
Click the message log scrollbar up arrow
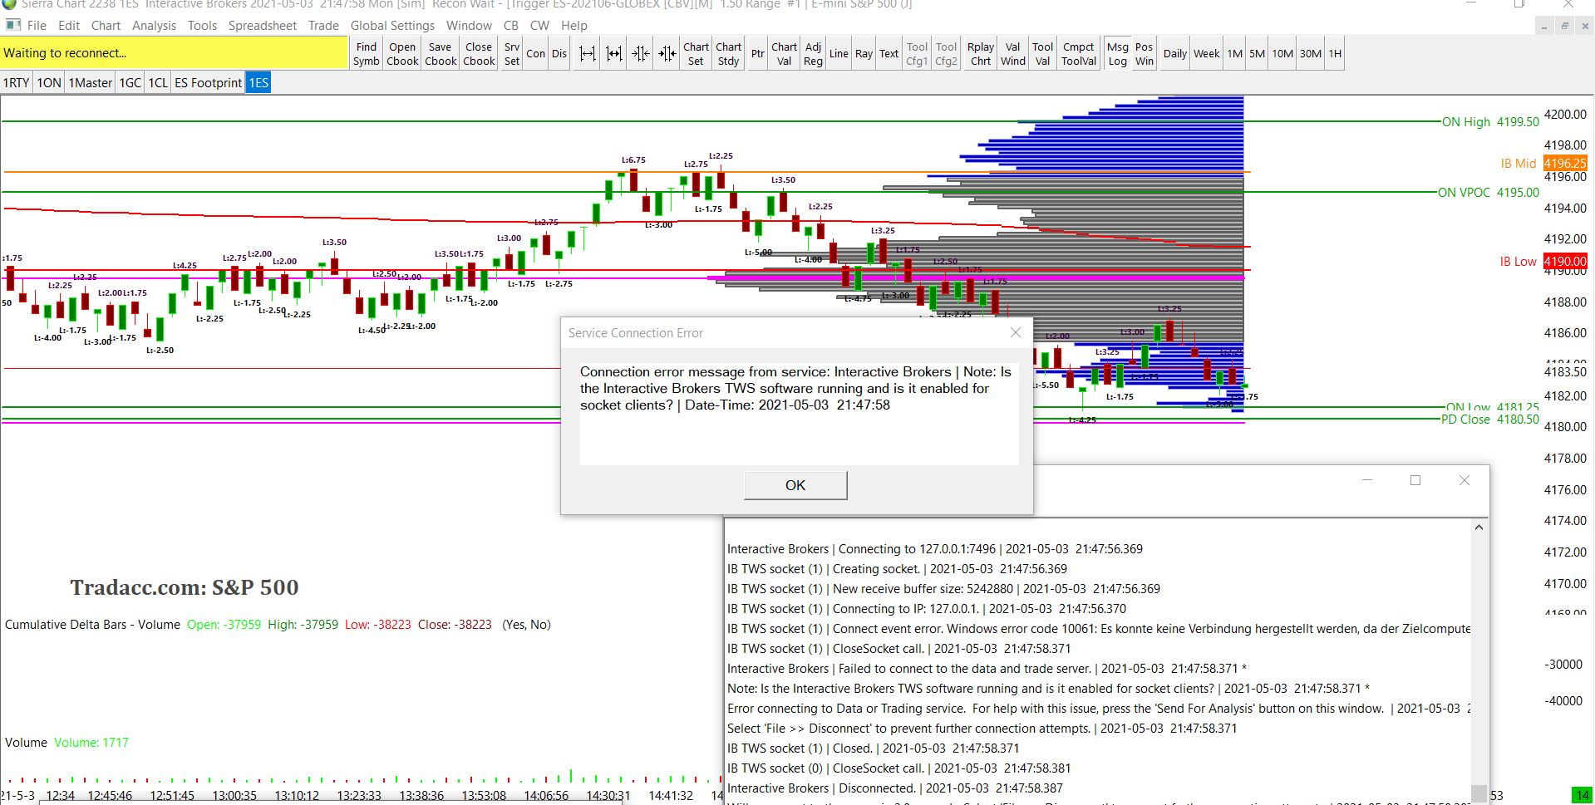(x=1479, y=528)
